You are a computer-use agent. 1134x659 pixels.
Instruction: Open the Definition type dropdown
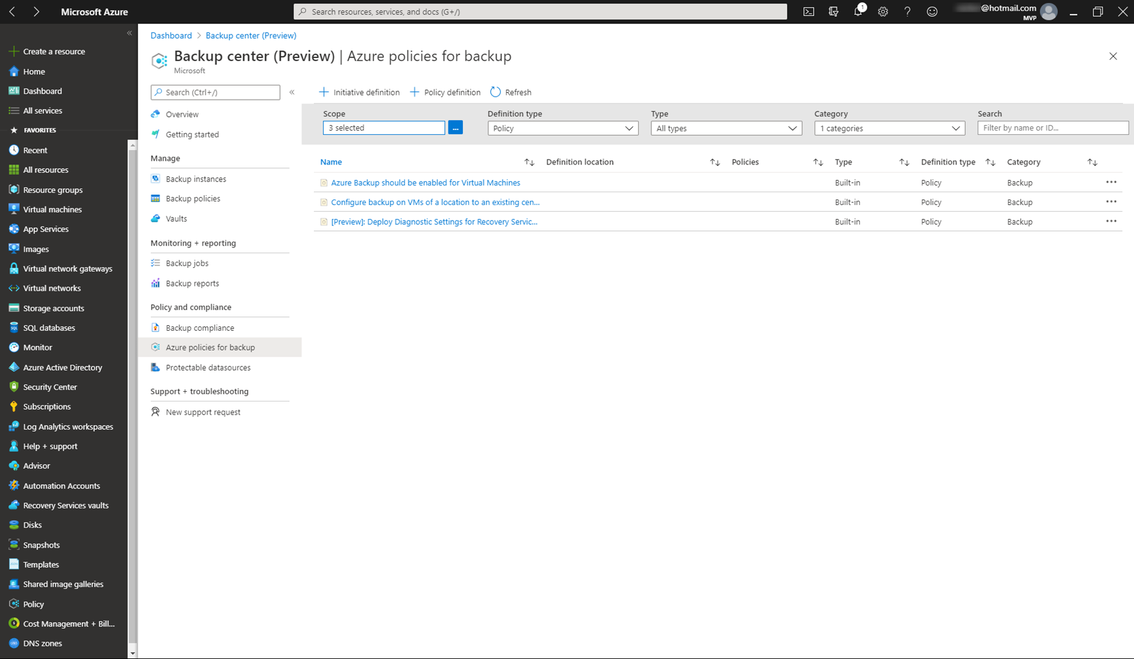click(563, 128)
